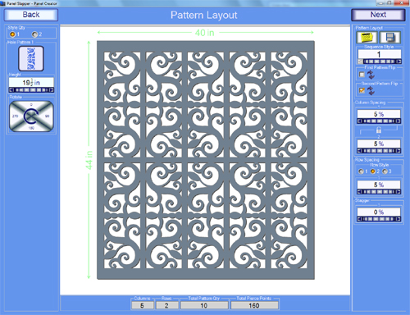
Task: Click the 44 in height dimension label
Action: tap(89, 160)
